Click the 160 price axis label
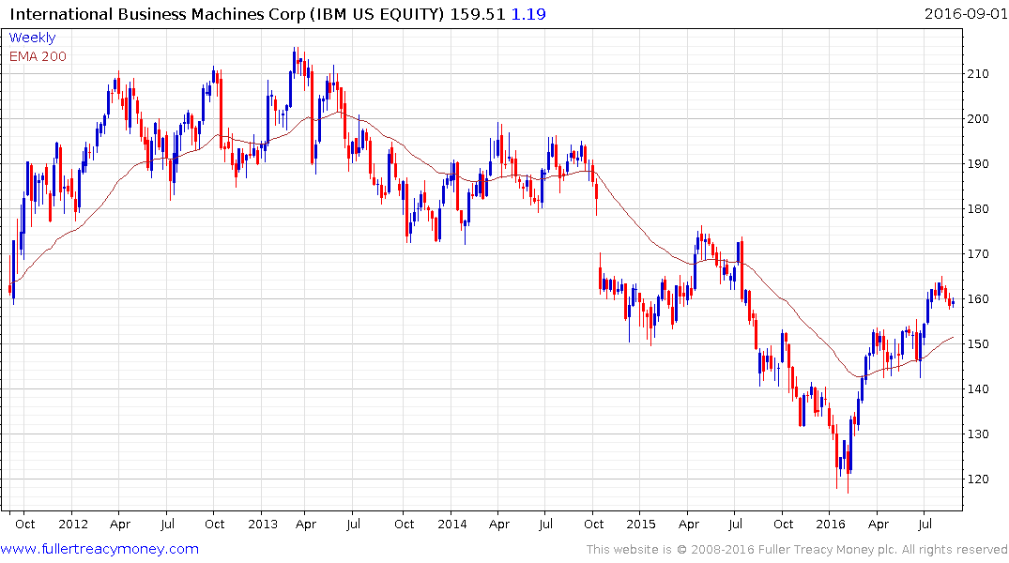Image resolution: width=1009 pixels, height=563 pixels. point(978,298)
